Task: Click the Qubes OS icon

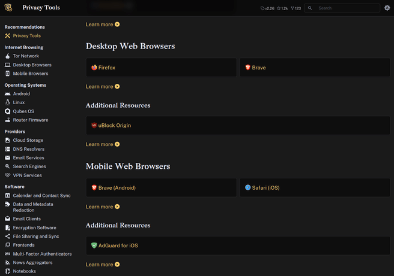Action: [8, 111]
